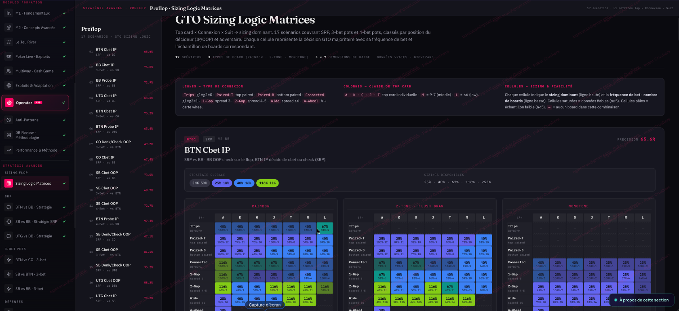Click the UTG vs BB Stratégie icon
Image resolution: width=679 pixels, height=311 pixels.
(9, 236)
